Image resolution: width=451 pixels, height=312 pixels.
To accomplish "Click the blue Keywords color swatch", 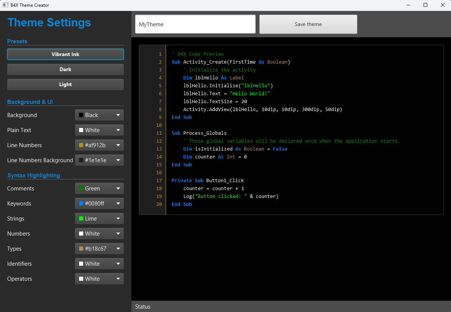I will (81, 204).
